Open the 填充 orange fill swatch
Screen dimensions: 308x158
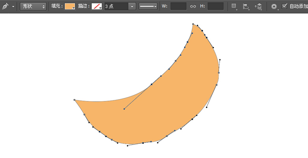(70, 6)
